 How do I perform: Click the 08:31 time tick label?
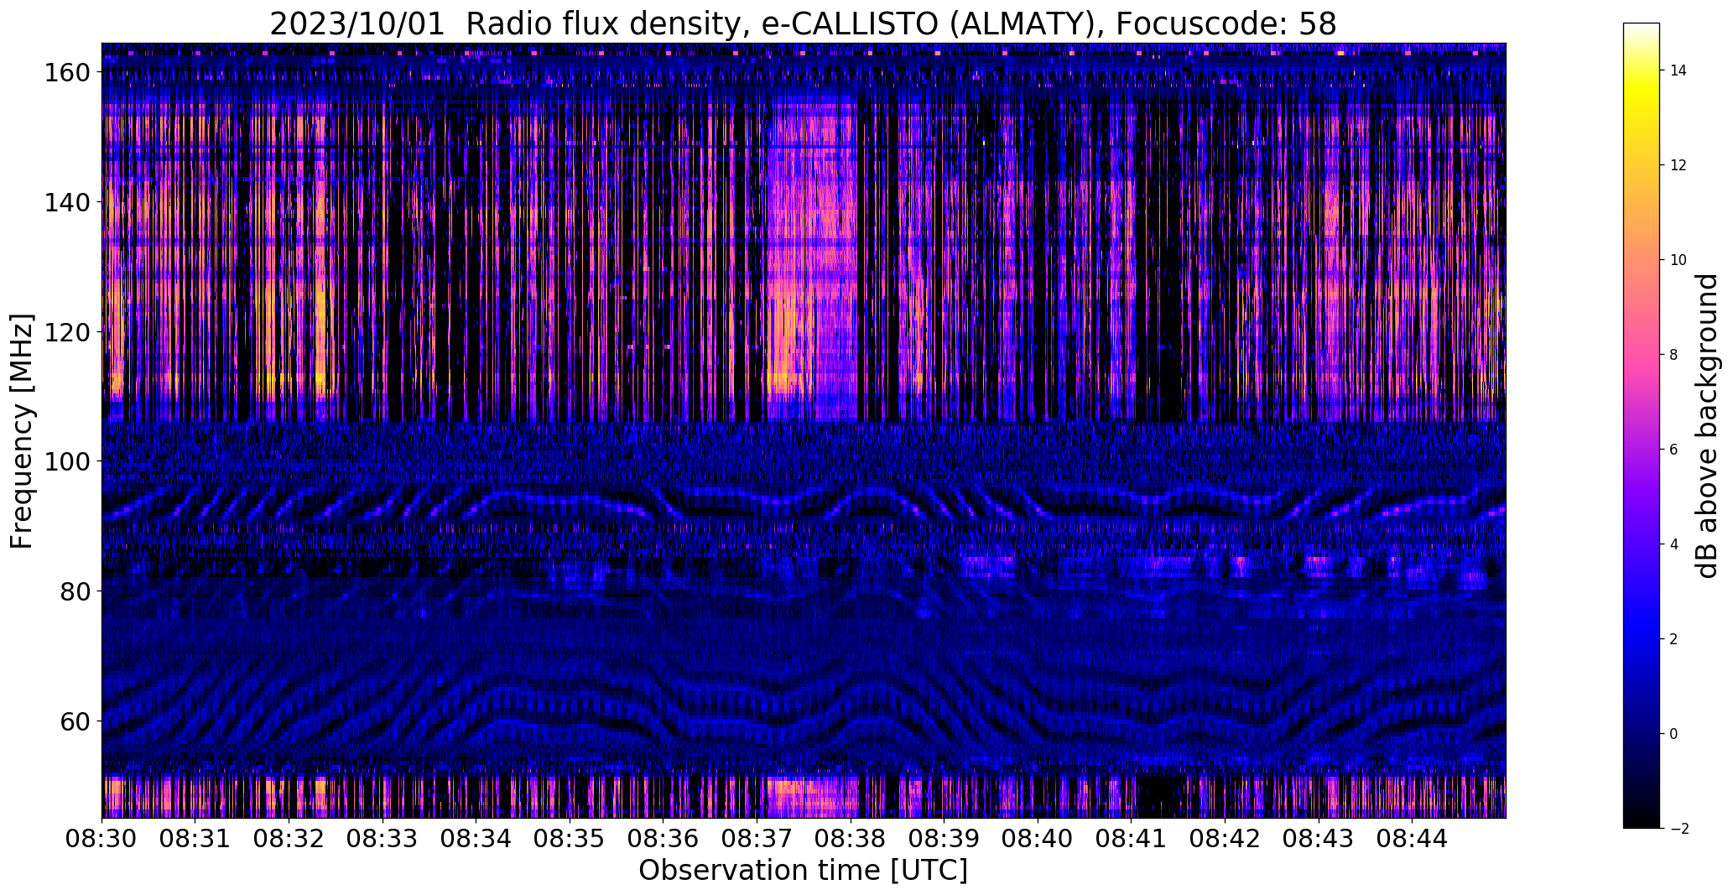click(195, 839)
